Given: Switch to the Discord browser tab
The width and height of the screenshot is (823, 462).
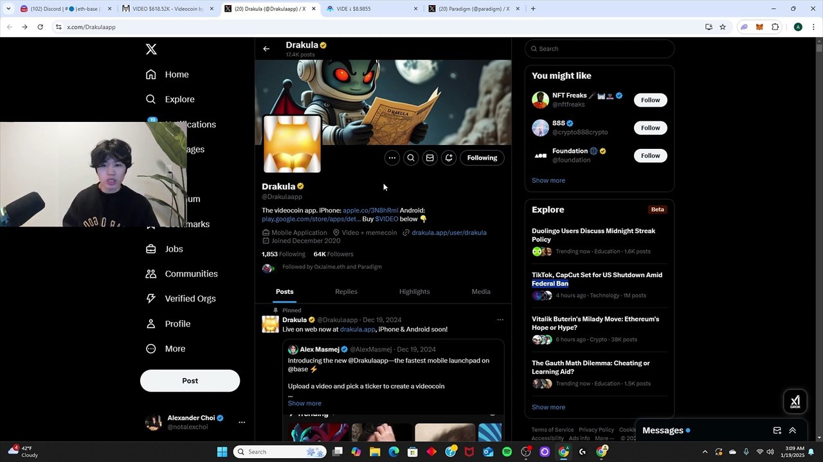Looking at the screenshot, I should coord(66,9).
